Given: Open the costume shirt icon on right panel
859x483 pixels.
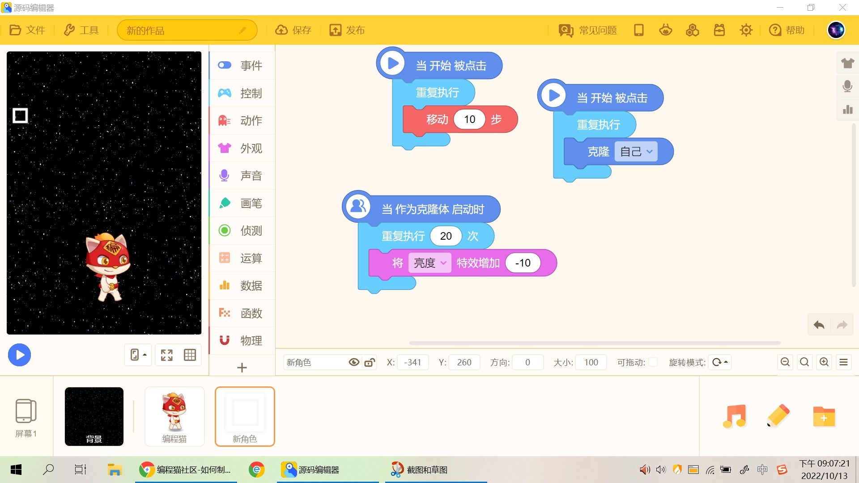Looking at the screenshot, I should pyautogui.click(x=847, y=63).
